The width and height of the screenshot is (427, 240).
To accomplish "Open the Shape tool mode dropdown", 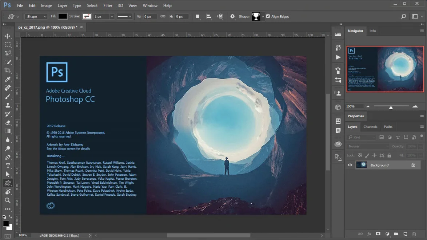I will pyautogui.click(x=36, y=16).
